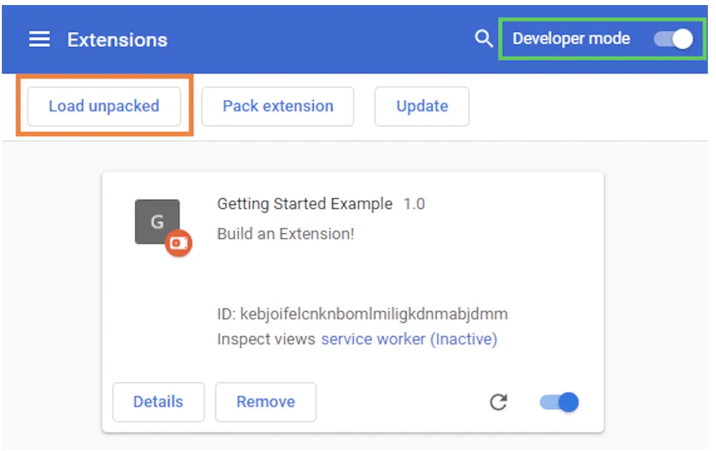Click the gray G extension icon
Image resolution: width=716 pixels, height=451 pixels.
157,222
